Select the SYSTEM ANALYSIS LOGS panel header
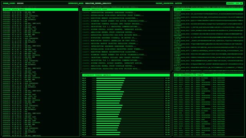 click(x=126, y=10)
